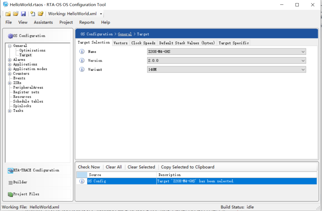The height and width of the screenshot is (211, 322).
Task: Select Optimizations in the configuration tree
Action: coord(32,50)
